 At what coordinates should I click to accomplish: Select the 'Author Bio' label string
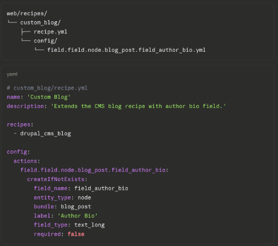click(78, 216)
